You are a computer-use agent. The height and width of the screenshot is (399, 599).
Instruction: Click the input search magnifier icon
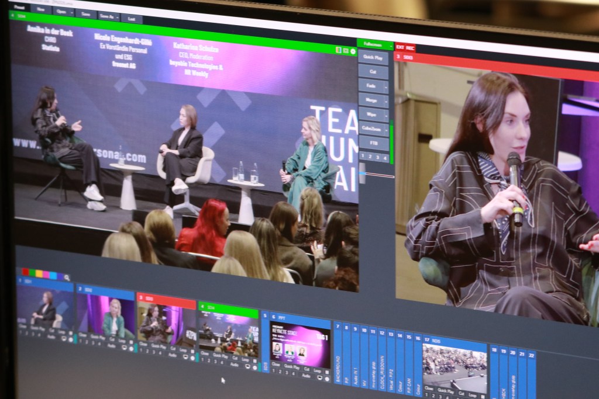click(x=67, y=277)
